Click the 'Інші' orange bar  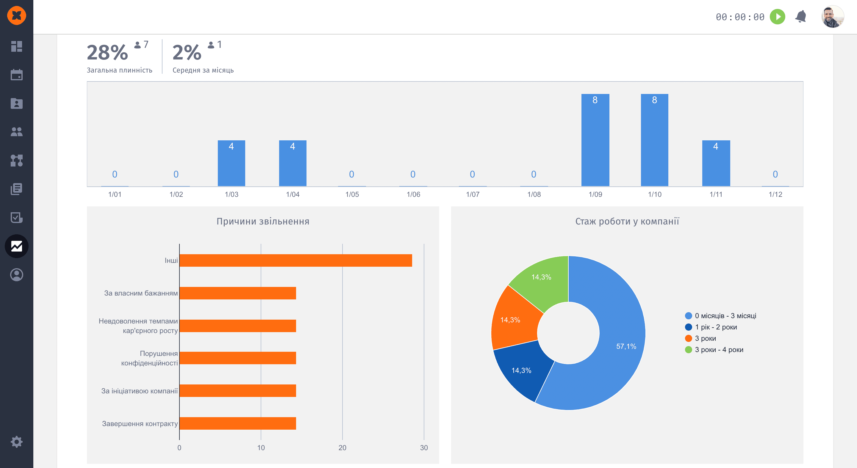[x=295, y=260]
